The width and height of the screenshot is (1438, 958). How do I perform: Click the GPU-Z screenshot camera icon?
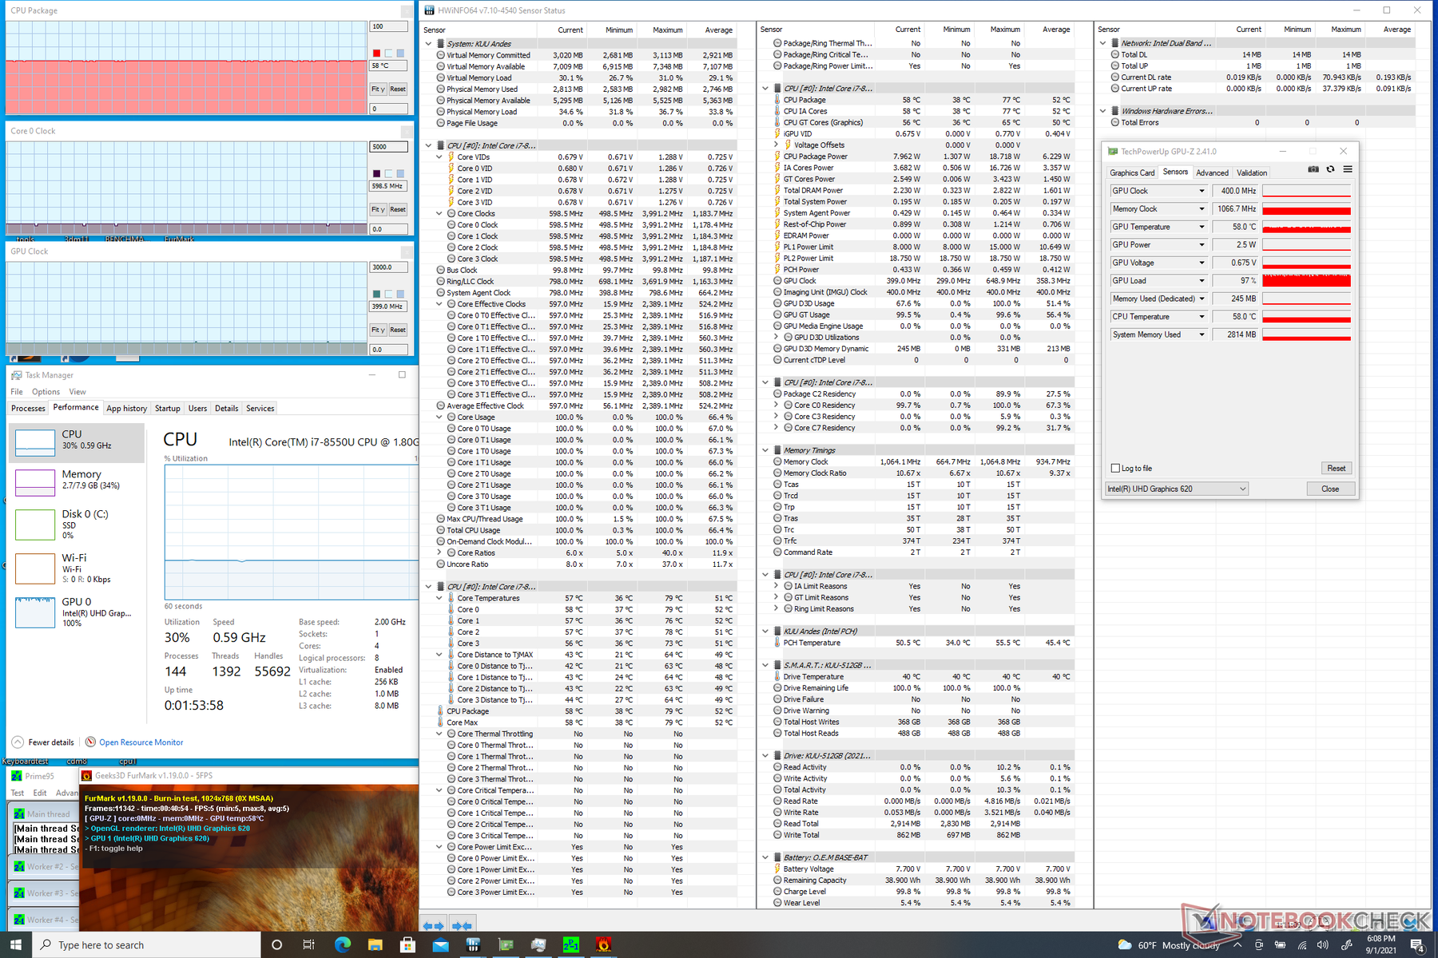coord(1313,169)
